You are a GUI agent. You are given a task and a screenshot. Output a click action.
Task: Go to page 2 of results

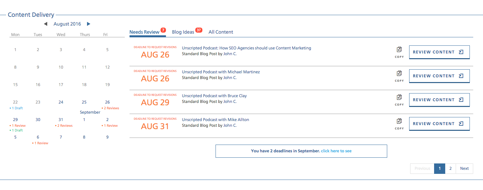pos(450,168)
